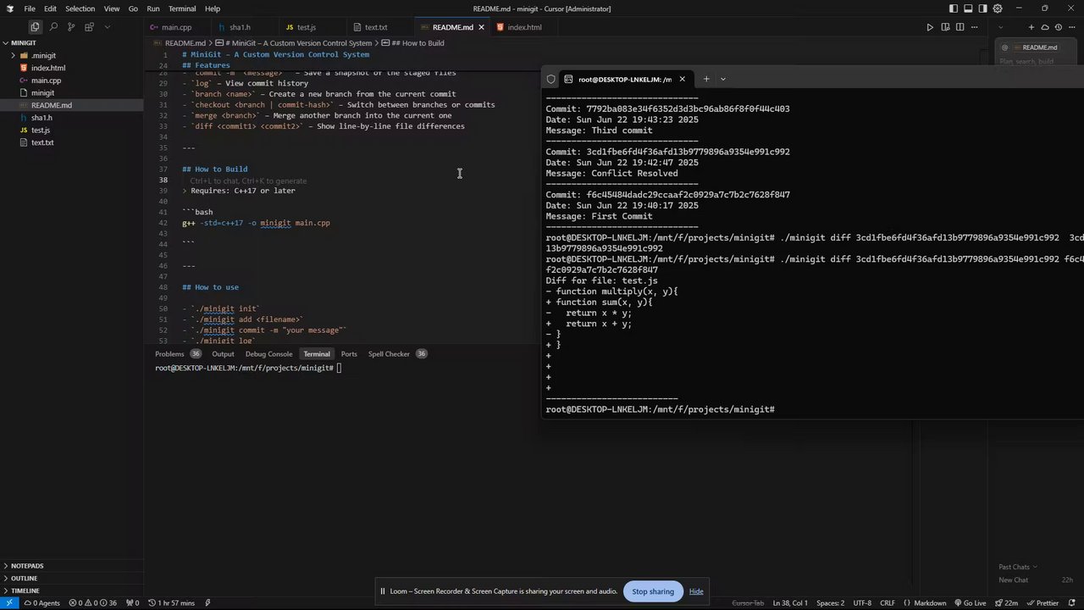Start Go Live server from status bar
This screenshot has height=610, width=1084.
pos(970,603)
